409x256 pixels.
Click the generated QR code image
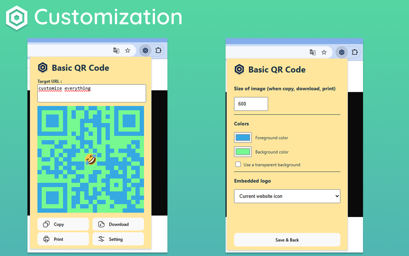[91, 159]
